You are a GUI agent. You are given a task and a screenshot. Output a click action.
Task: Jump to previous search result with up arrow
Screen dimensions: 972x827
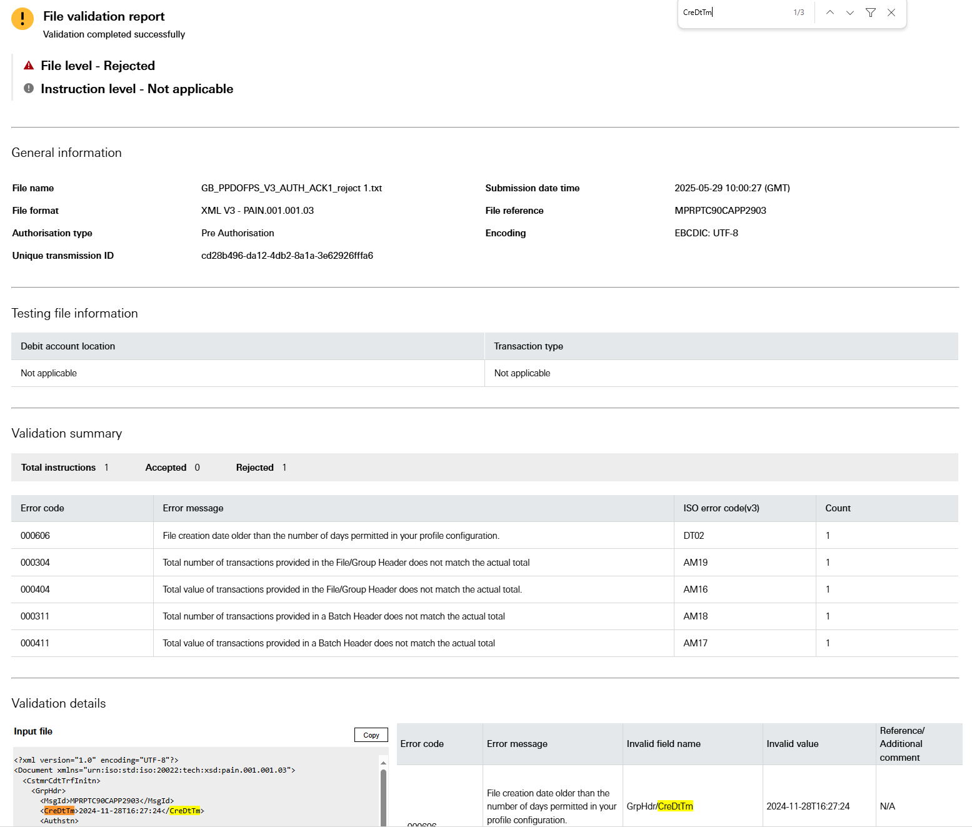[x=829, y=12]
